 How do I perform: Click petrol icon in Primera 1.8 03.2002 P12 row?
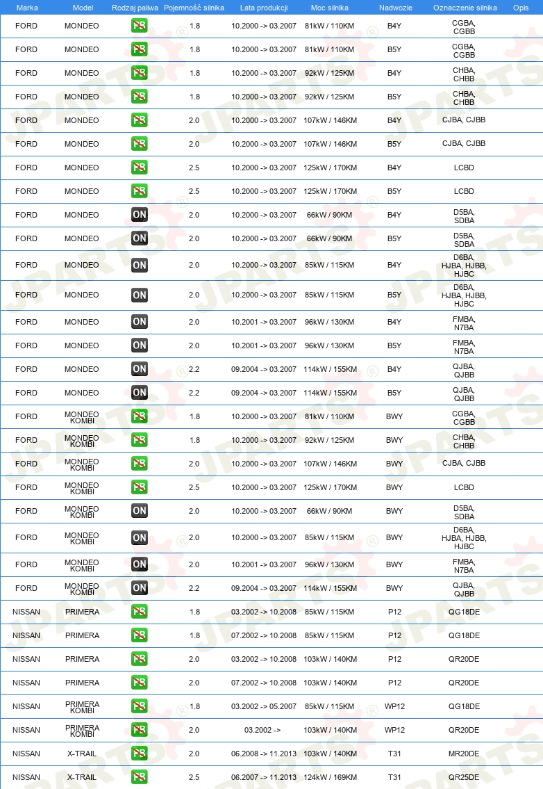[140, 612]
